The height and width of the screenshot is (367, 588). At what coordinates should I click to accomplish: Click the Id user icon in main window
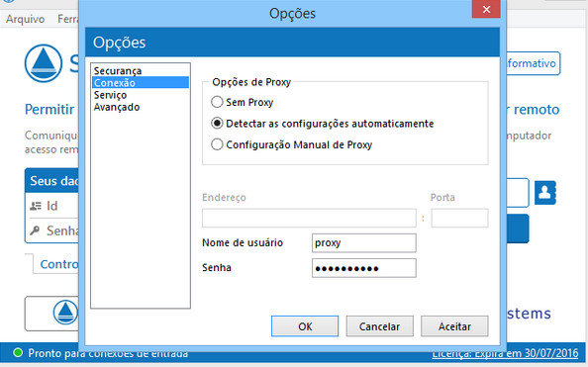pos(36,206)
